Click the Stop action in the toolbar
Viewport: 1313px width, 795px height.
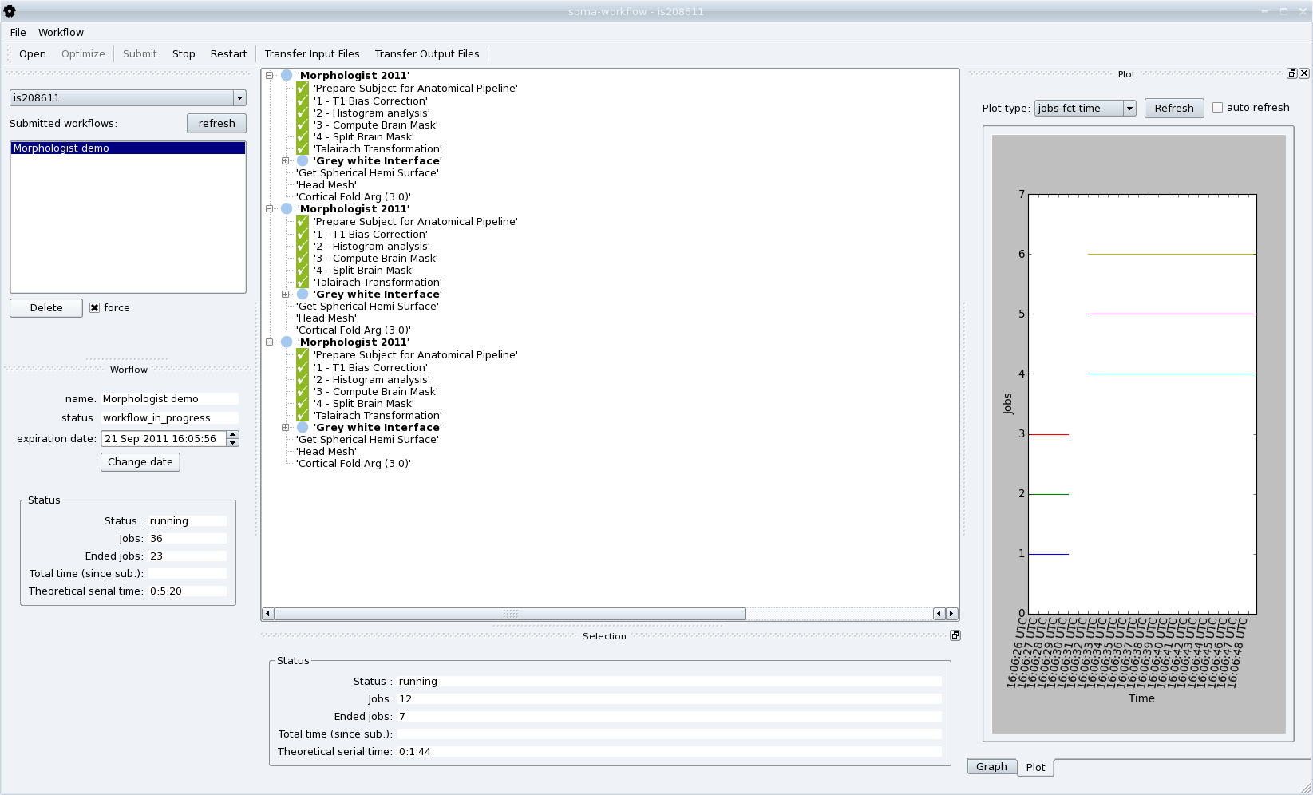coord(184,53)
